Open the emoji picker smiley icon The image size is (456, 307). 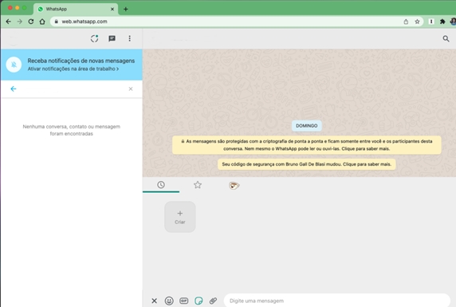click(x=169, y=301)
